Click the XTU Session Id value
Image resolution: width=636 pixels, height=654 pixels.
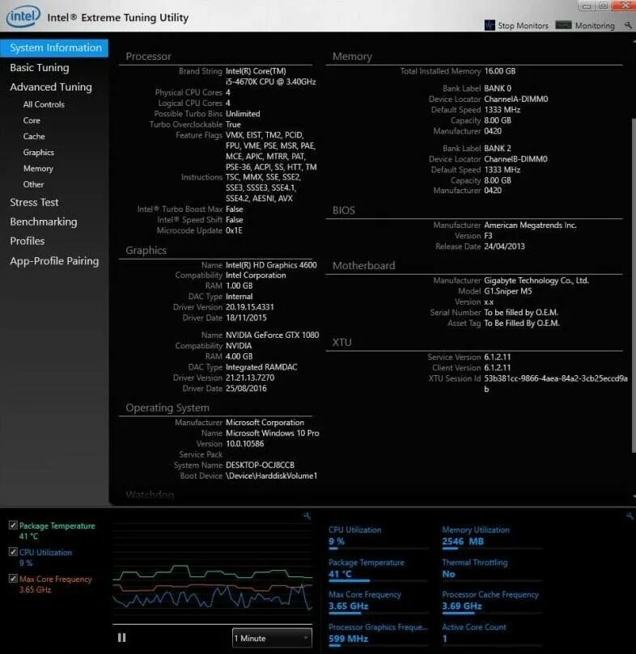point(556,383)
